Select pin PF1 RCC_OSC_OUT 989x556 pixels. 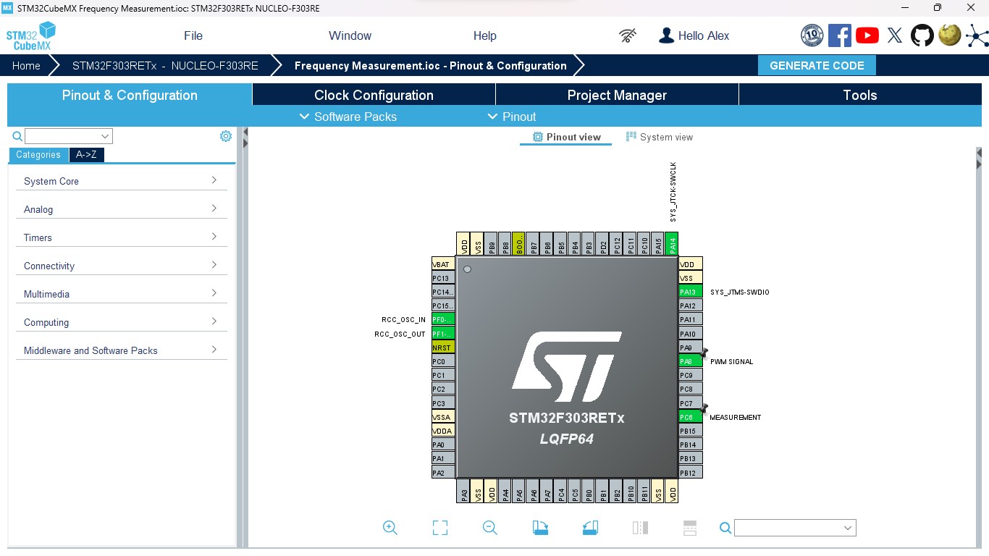(x=443, y=334)
